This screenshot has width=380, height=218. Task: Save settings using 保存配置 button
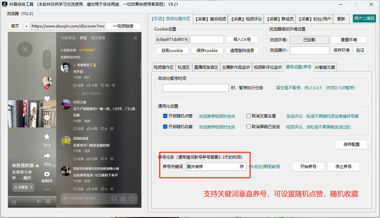[x=351, y=145]
